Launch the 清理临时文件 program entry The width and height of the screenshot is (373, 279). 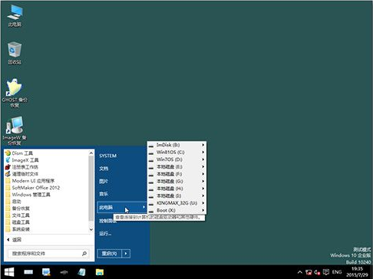[21, 174]
